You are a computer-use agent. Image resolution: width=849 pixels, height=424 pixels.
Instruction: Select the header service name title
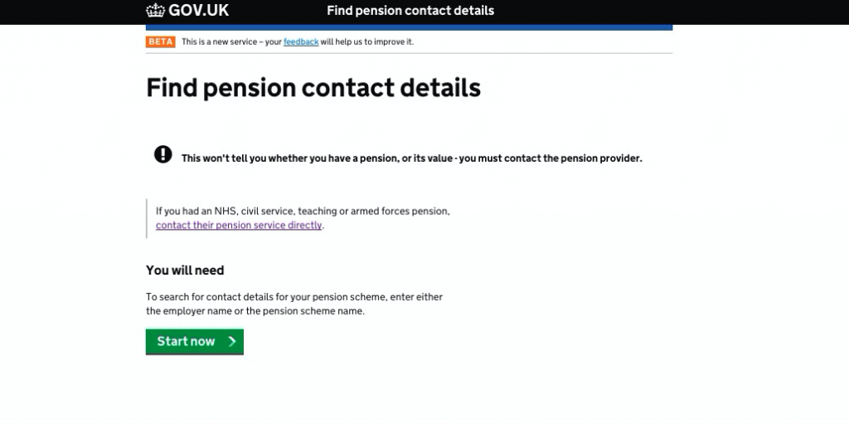[410, 11]
